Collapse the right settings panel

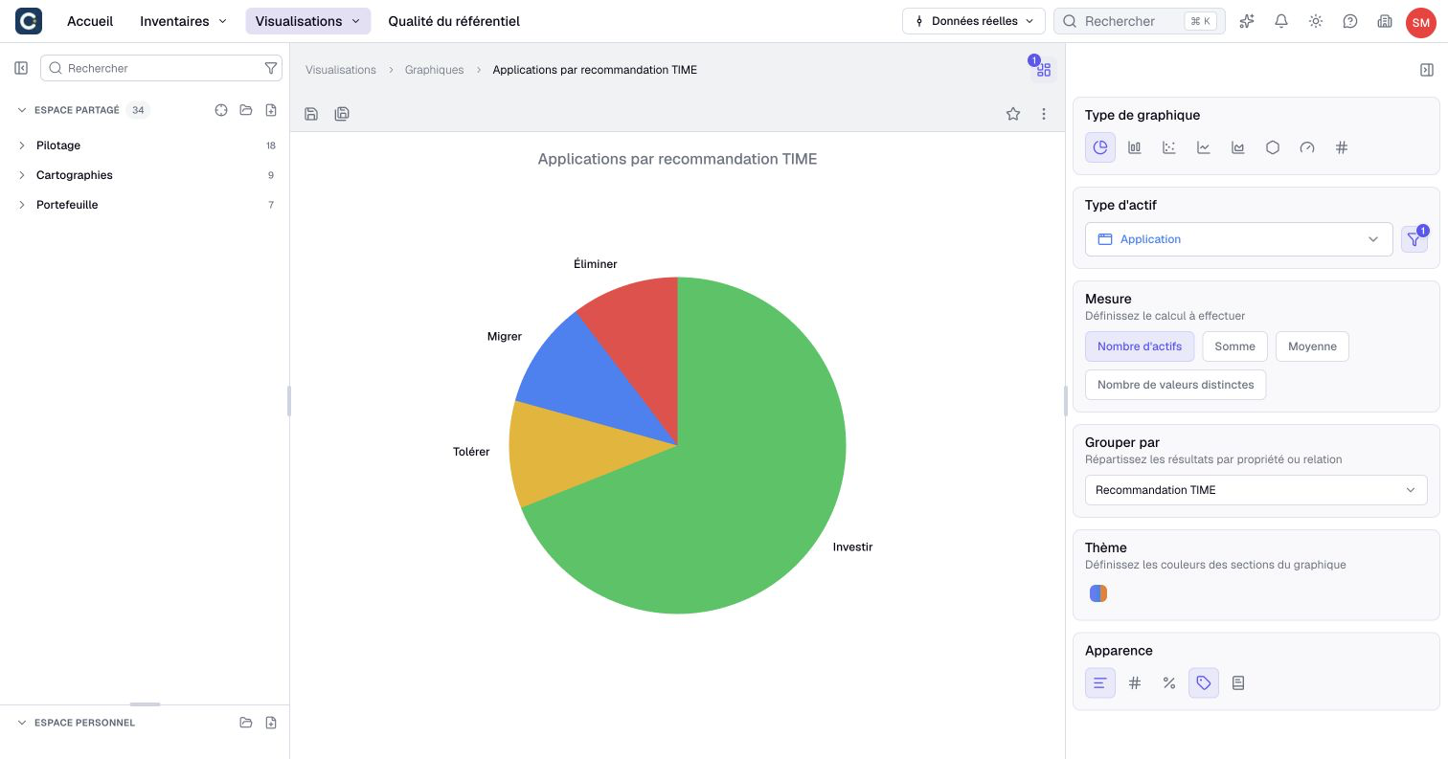(x=1427, y=70)
